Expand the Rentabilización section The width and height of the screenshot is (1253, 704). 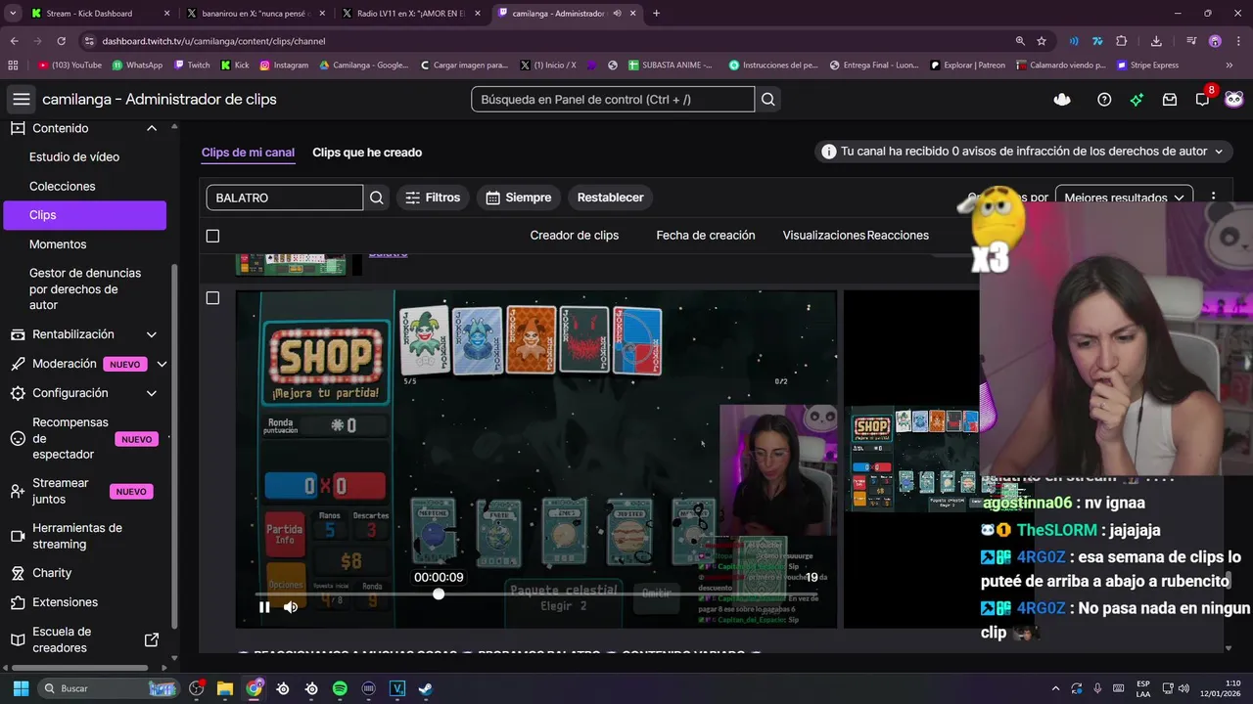tap(152, 334)
